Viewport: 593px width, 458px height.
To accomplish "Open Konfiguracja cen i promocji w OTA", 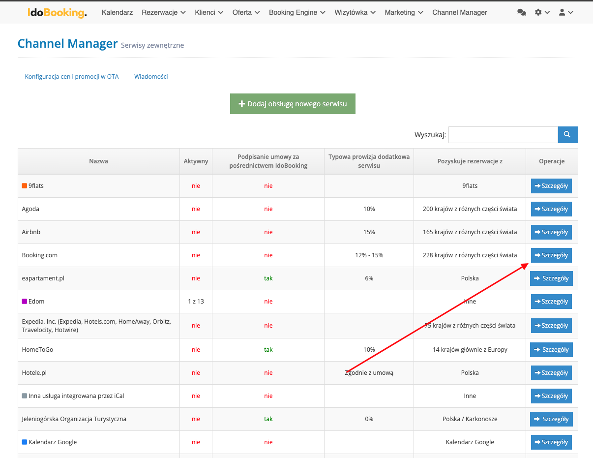I will click(x=72, y=77).
